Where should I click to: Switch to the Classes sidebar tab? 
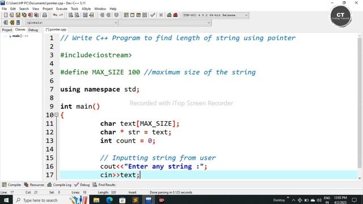coord(20,29)
